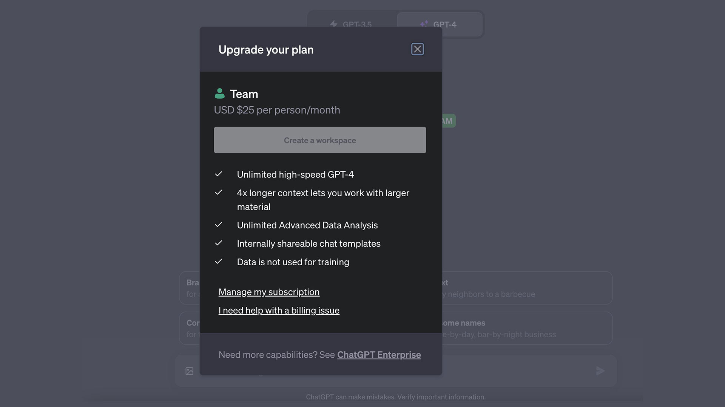Switch to the GPT-4 model tab
Image resolution: width=725 pixels, height=407 pixels.
click(x=440, y=24)
